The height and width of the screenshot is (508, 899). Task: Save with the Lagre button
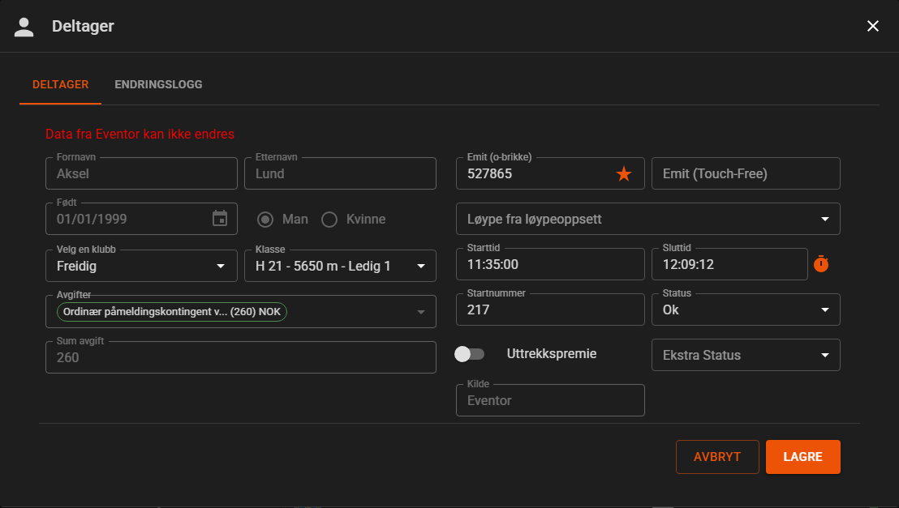point(802,457)
